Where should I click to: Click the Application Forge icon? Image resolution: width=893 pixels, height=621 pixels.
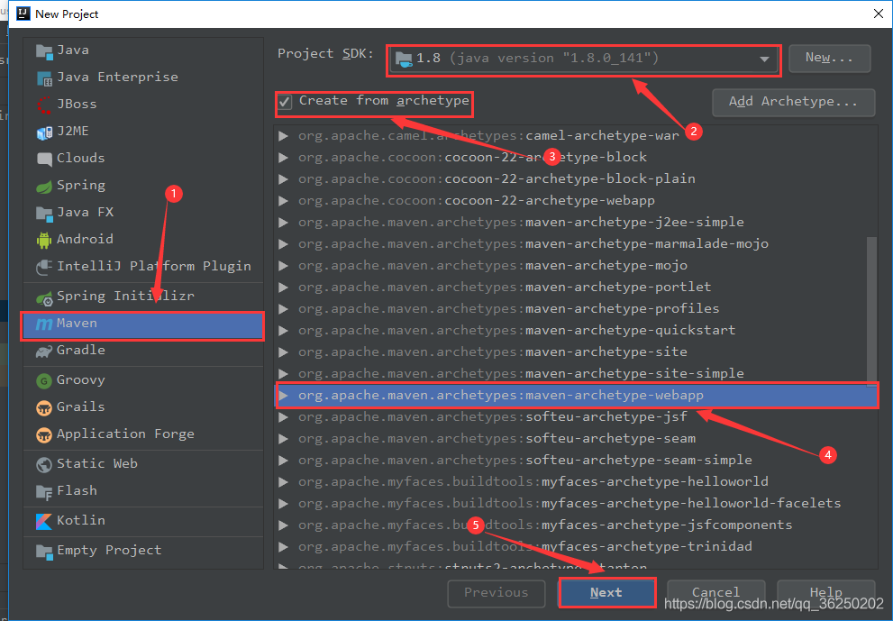(x=44, y=435)
